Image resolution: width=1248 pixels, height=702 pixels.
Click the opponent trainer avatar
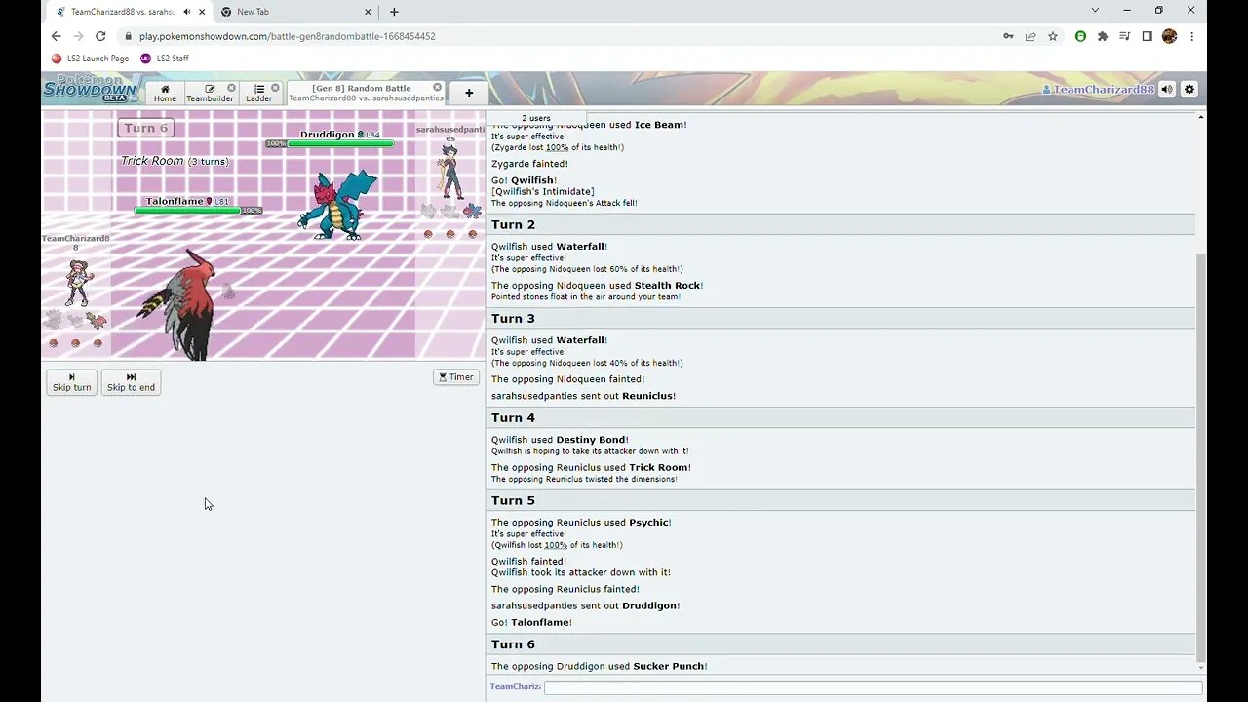click(x=449, y=173)
